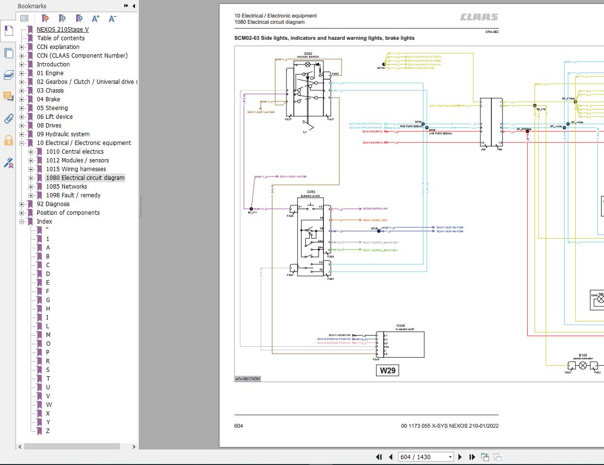The height and width of the screenshot is (465, 604).
Task: Click the add new bookmark icon
Action: 62,18
